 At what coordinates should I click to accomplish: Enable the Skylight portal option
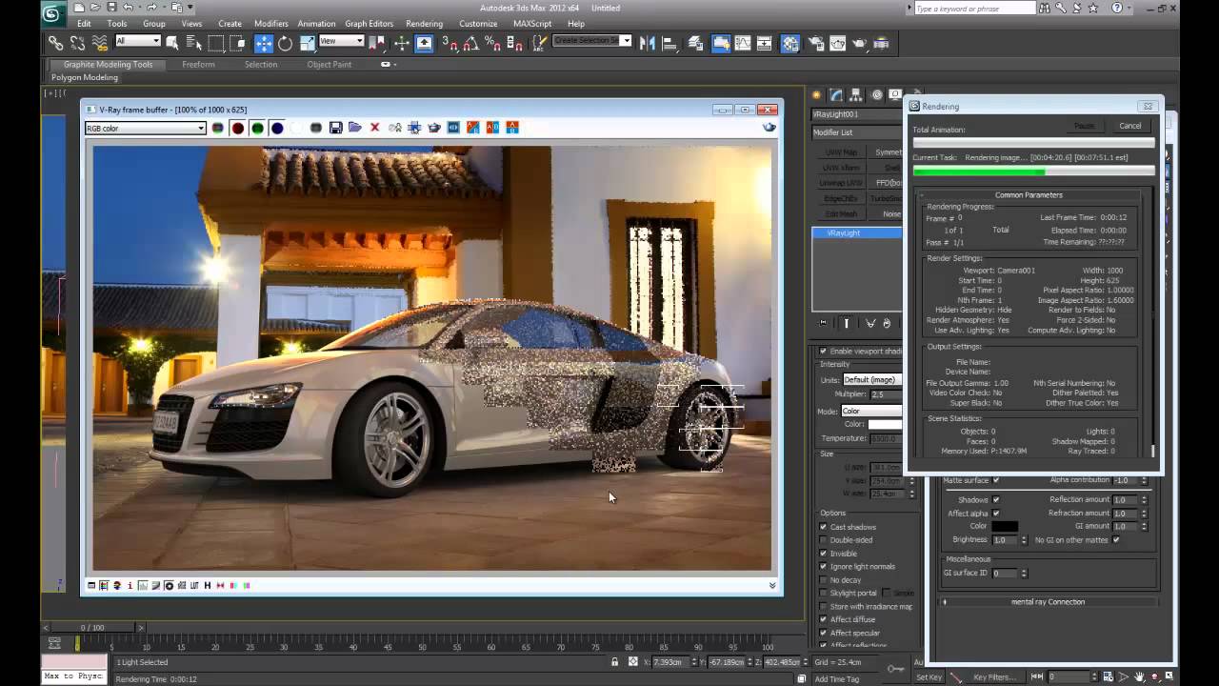[x=823, y=593]
